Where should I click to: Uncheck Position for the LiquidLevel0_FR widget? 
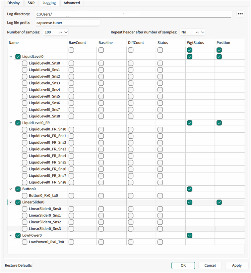click(219, 123)
